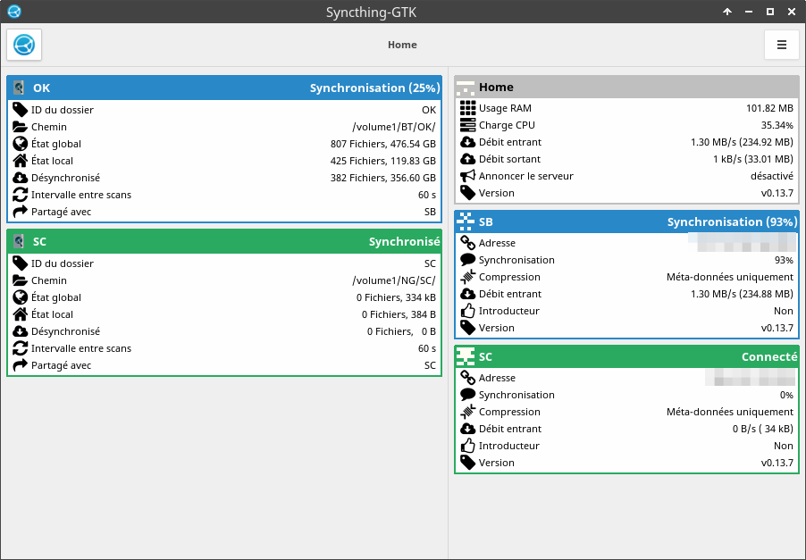The width and height of the screenshot is (806, 560).
Task: Click compression icon in SB device
Action: (467, 276)
